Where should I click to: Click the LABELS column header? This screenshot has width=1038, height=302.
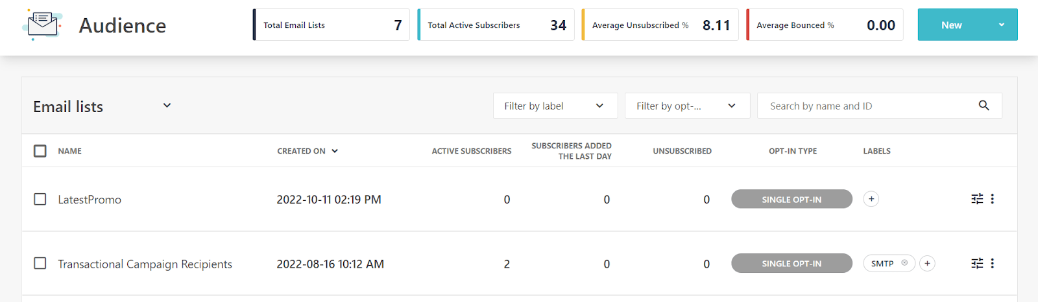[876, 151]
